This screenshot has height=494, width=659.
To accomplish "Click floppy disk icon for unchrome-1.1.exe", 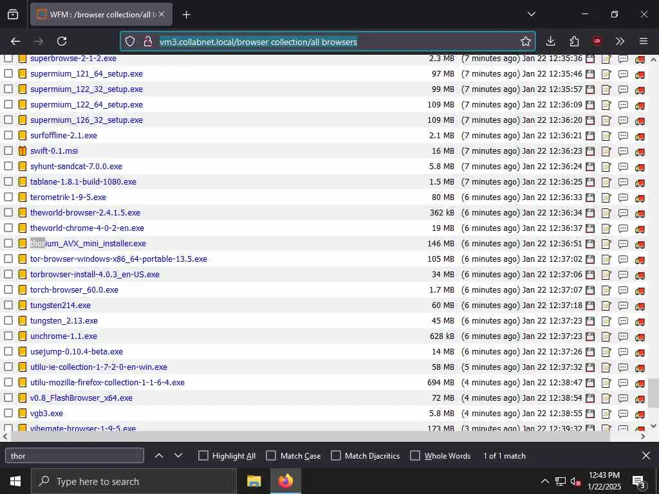I will pos(590,336).
